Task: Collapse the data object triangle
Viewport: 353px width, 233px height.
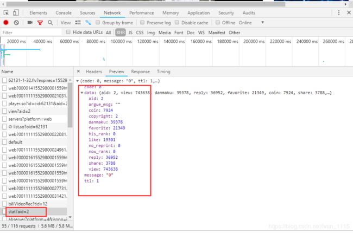Action: point(82,93)
